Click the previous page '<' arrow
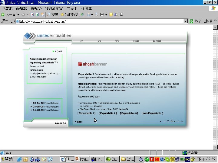Viewport: 218px width, 163px height. tap(160, 121)
